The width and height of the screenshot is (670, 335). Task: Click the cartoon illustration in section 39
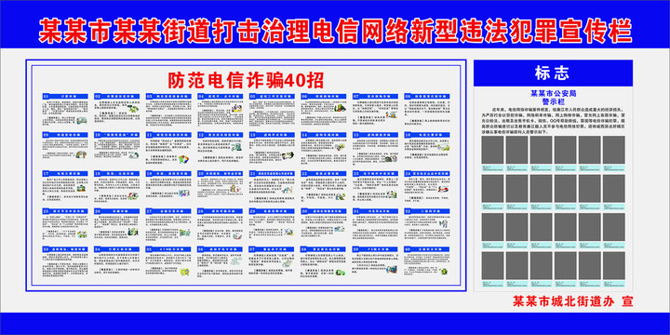pos(391,270)
